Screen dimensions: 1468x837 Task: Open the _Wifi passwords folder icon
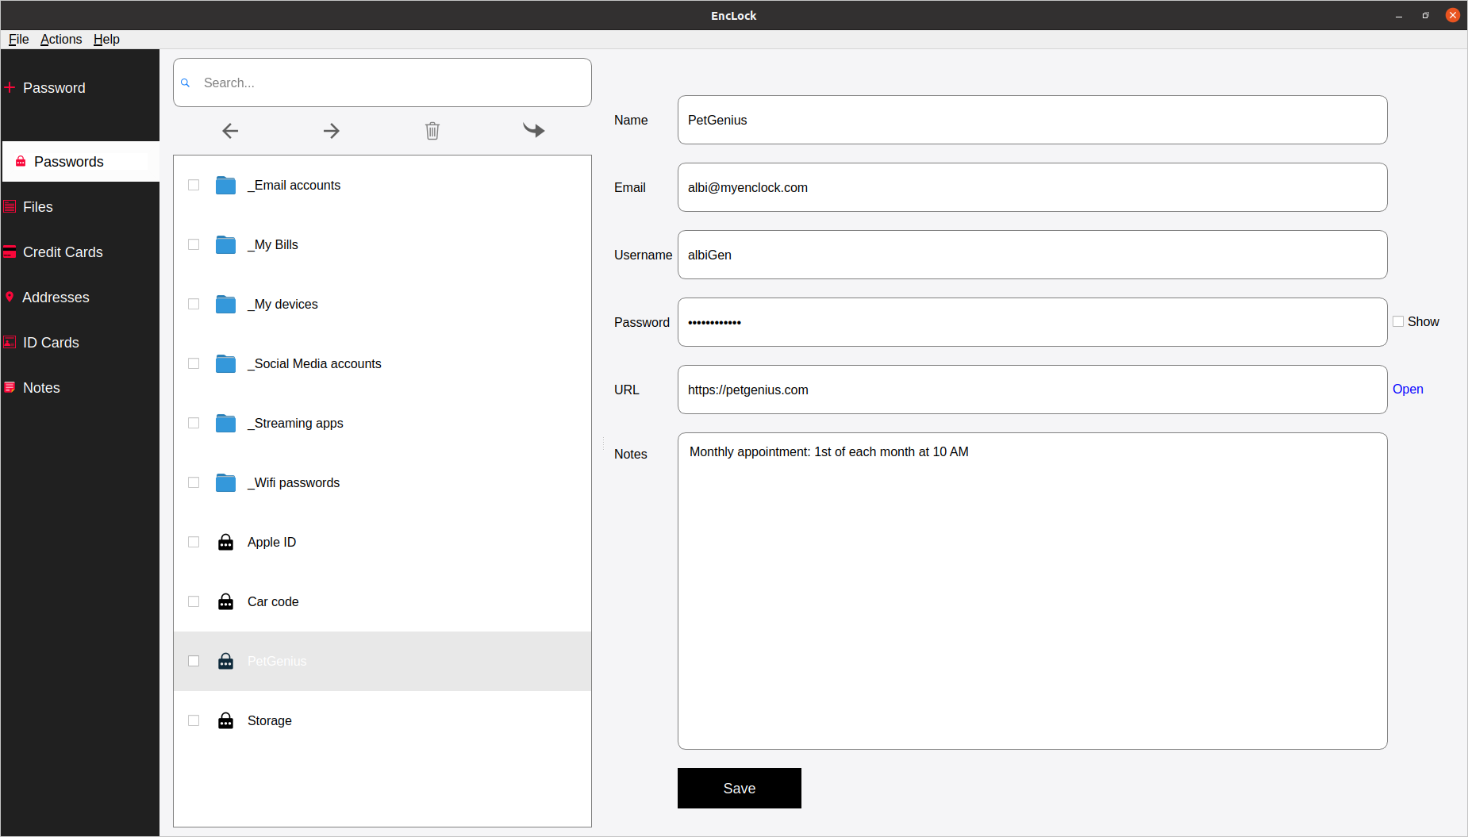point(226,482)
